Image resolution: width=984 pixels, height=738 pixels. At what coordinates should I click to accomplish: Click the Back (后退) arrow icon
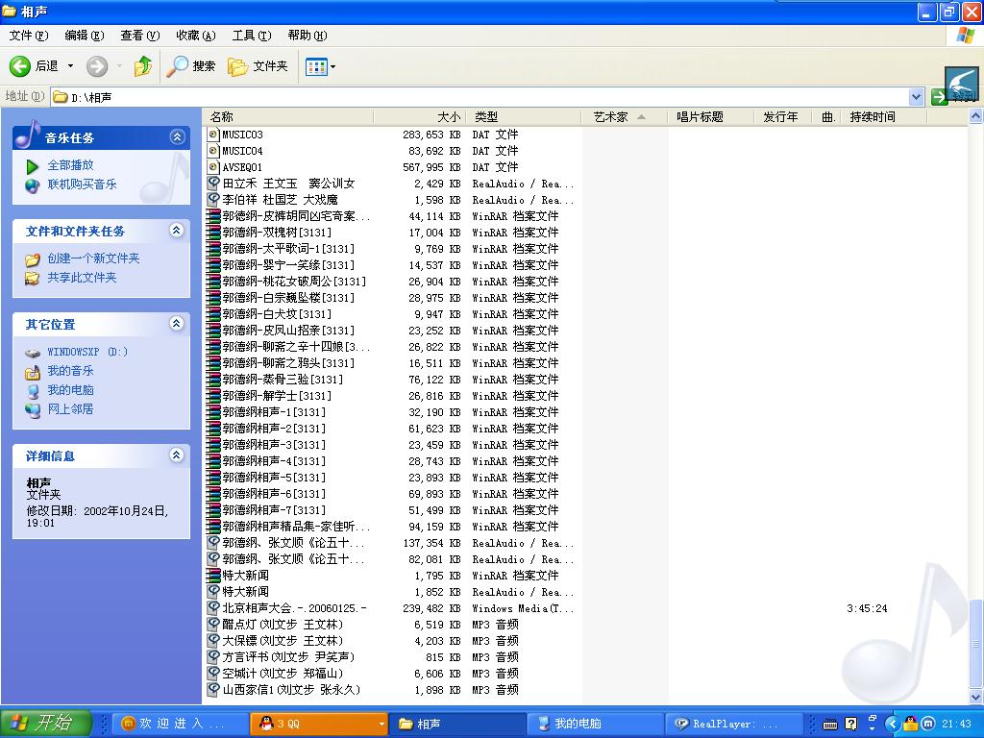coord(20,66)
